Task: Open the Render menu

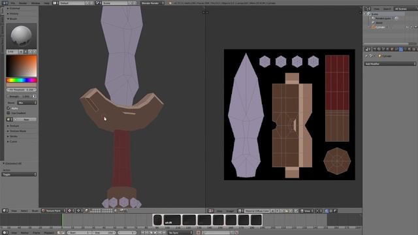Action: click(23, 3)
